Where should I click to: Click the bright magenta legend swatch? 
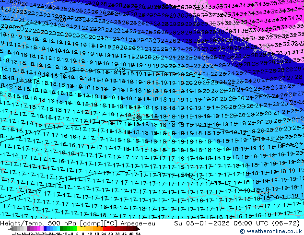point(38,228)
